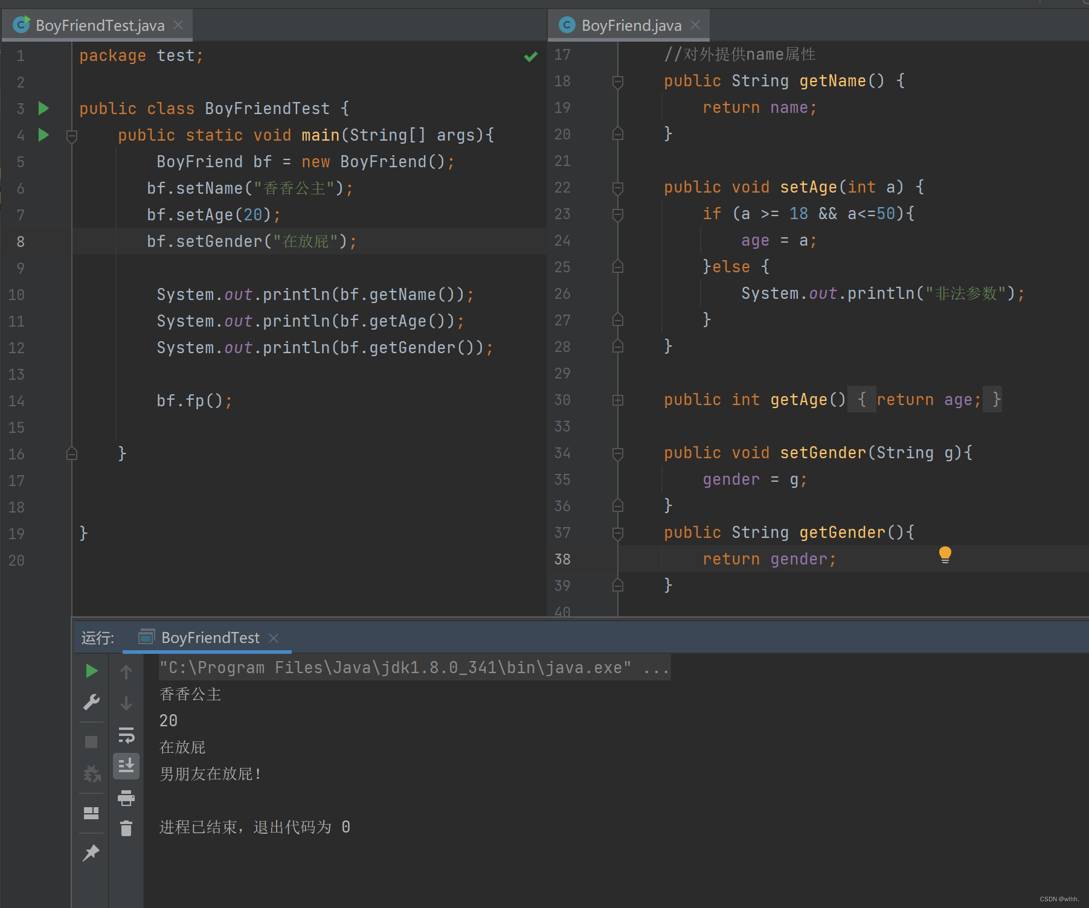Click the 'package test;' statement

pos(141,56)
